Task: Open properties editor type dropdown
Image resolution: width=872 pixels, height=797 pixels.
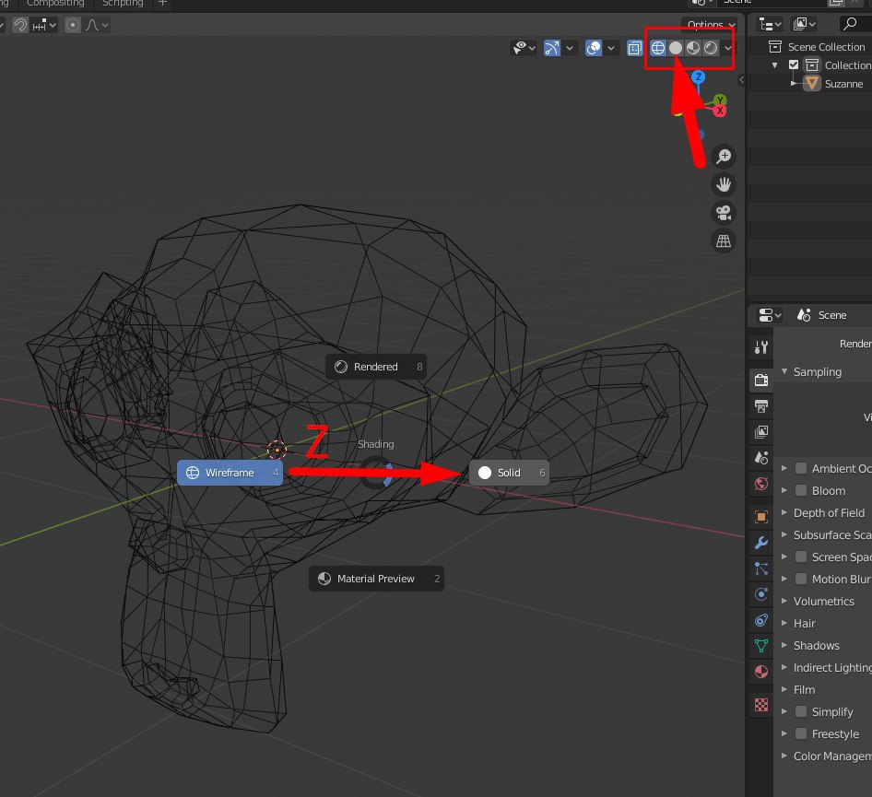Action: coord(771,315)
